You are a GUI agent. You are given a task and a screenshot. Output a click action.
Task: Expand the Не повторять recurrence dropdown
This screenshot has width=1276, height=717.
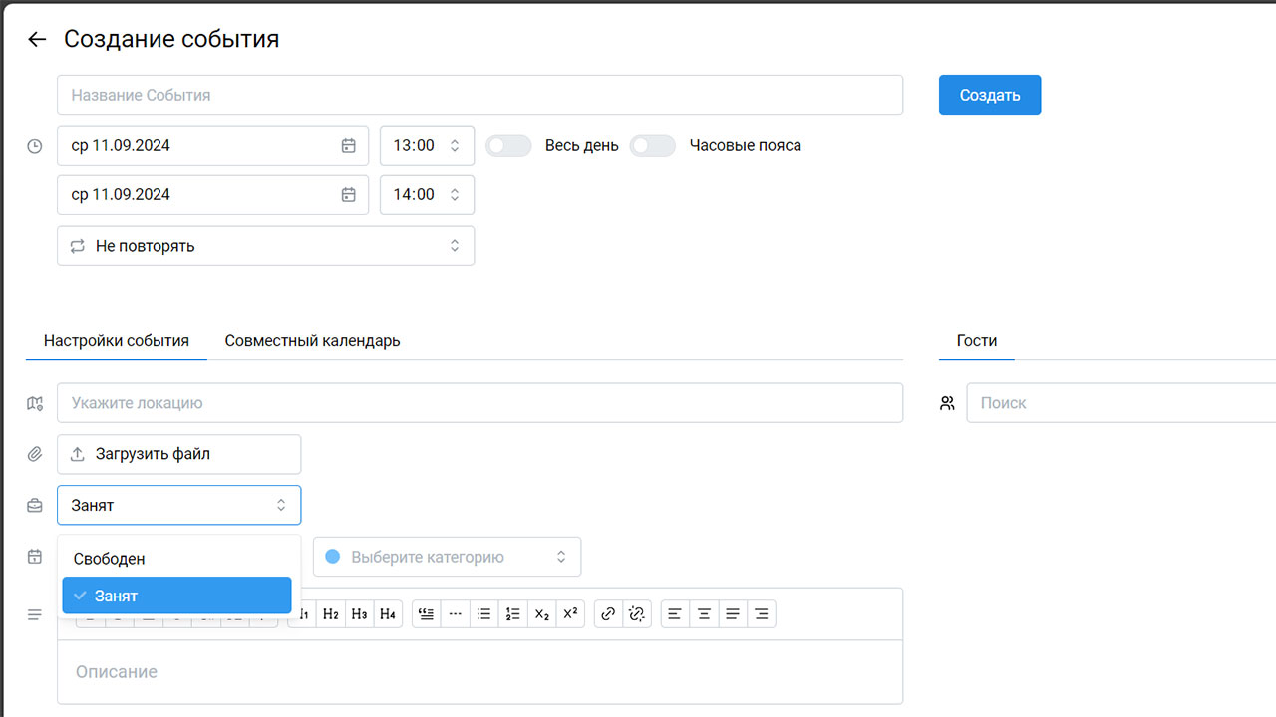tap(266, 246)
